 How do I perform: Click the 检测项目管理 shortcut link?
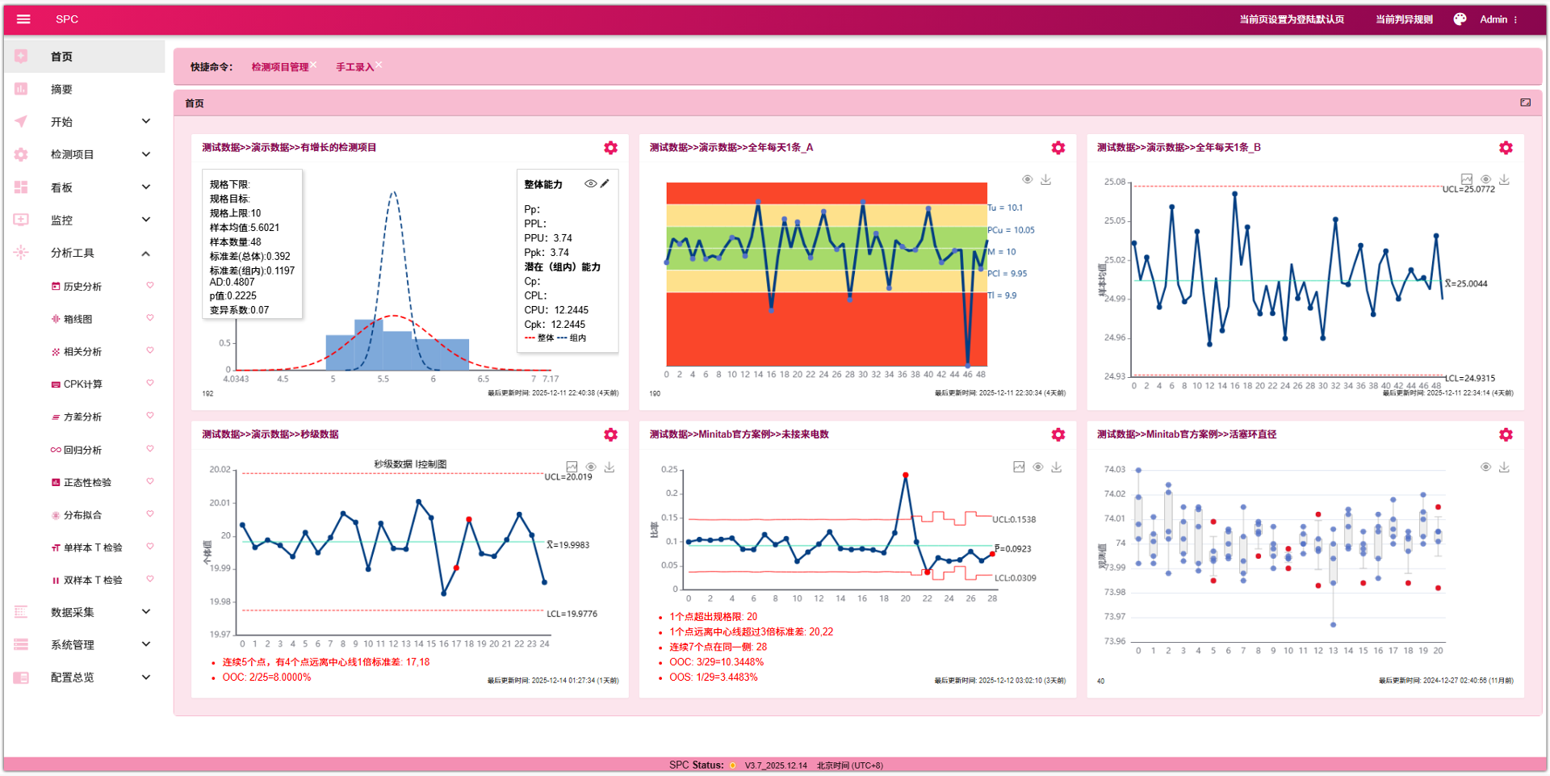tap(279, 67)
